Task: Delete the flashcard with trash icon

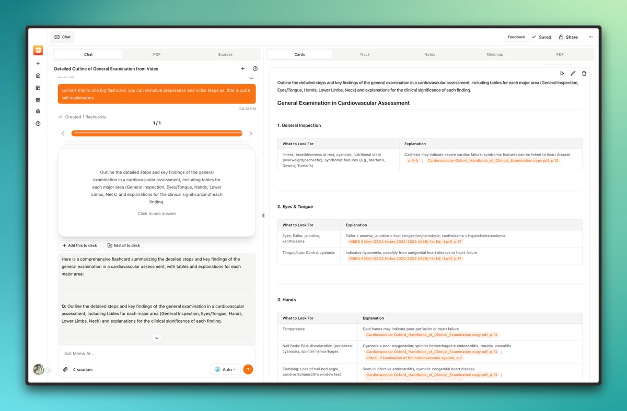Action: 584,74
